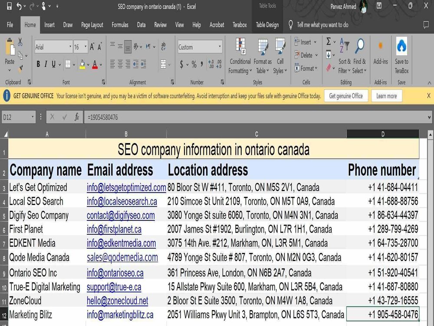Click the Orientation text angle icon

point(136,47)
